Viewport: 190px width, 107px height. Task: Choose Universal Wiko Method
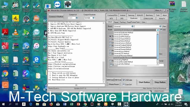click(x=122, y=64)
